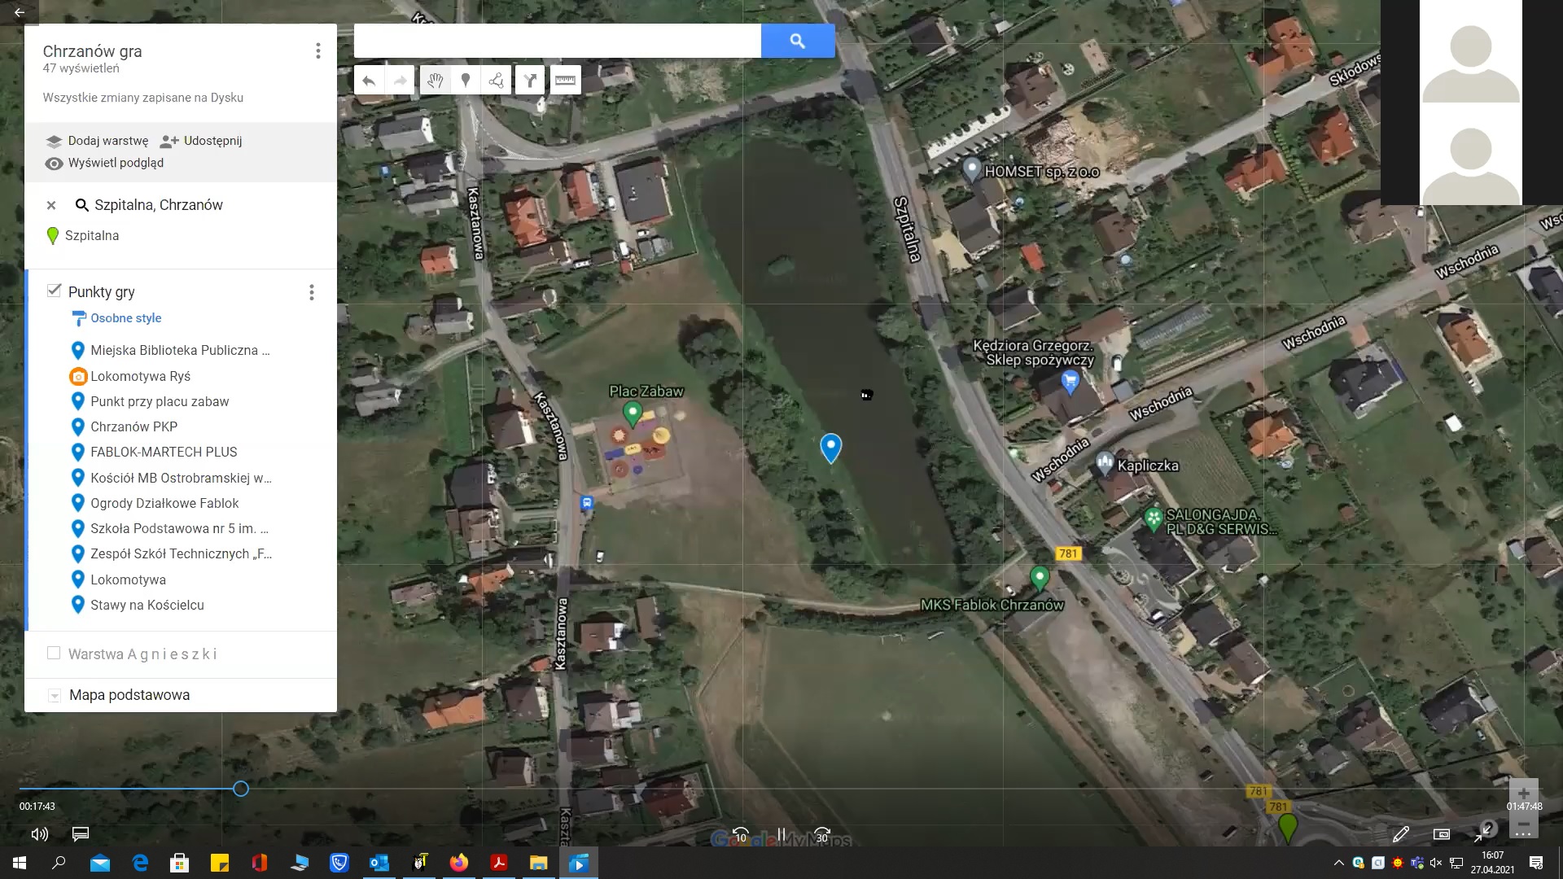Image resolution: width=1563 pixels, height=879 pixels.
Task: Select the Lokomotywa list item
Action: click(118, 579)
